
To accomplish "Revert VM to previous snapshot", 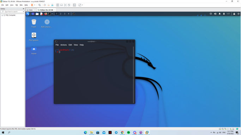I will (49, 5).
